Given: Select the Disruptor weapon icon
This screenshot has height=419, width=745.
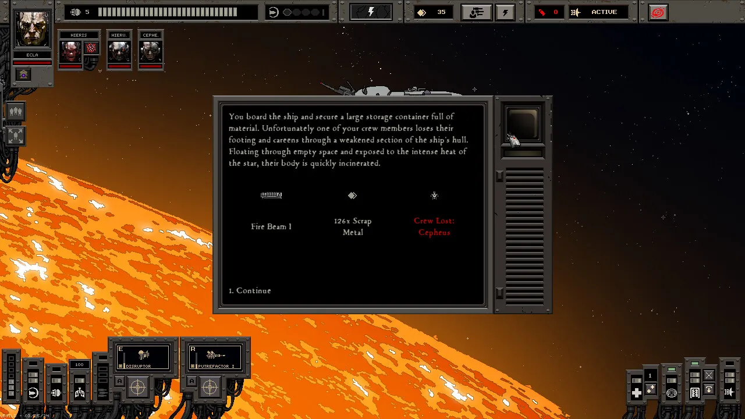Looking at the screenshot, I should click(143, 355).
